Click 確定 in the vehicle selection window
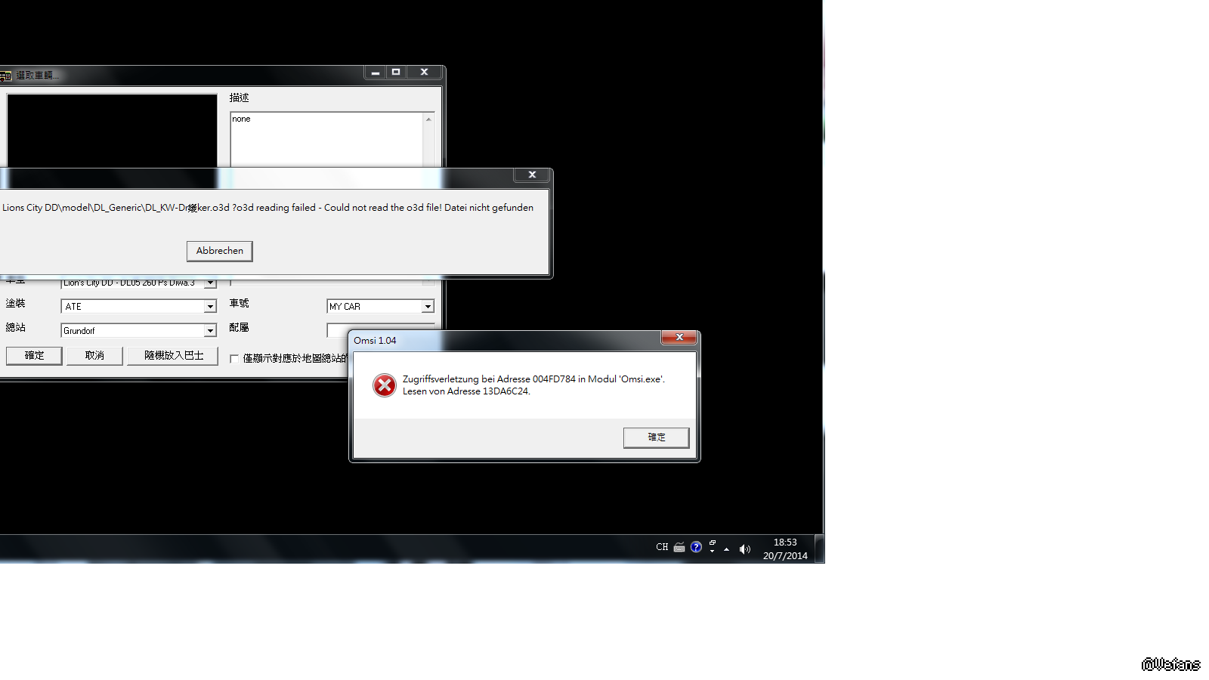Image resolution: width=1209 pixels, height=680 pixels. click(x=34, y=356)
